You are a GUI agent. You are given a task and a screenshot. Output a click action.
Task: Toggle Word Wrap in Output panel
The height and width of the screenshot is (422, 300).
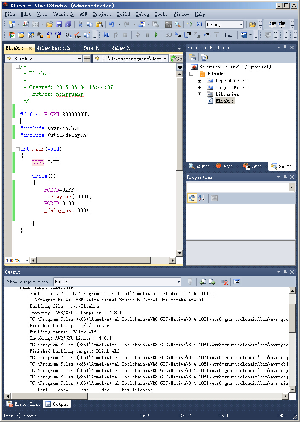point(236,282)
